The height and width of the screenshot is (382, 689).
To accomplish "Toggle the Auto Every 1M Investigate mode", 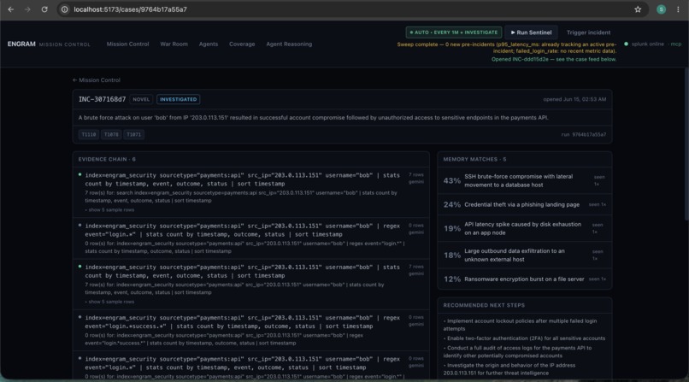I will [454, 32].
